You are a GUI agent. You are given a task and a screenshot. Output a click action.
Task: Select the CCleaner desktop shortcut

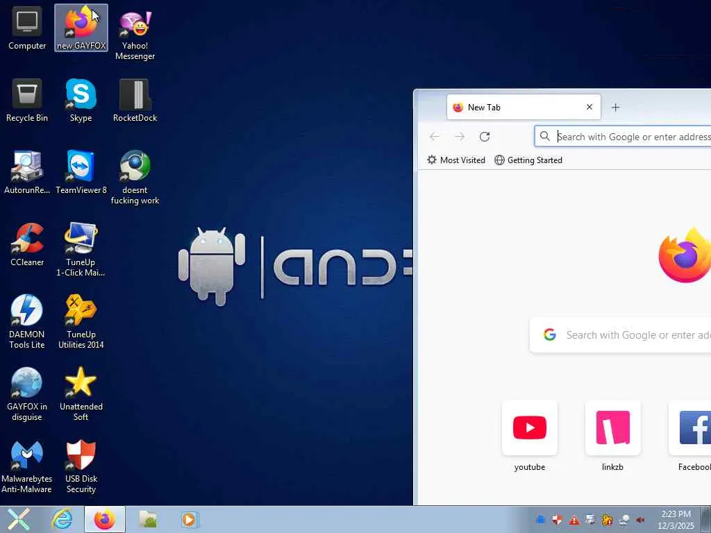pos(27,244)
